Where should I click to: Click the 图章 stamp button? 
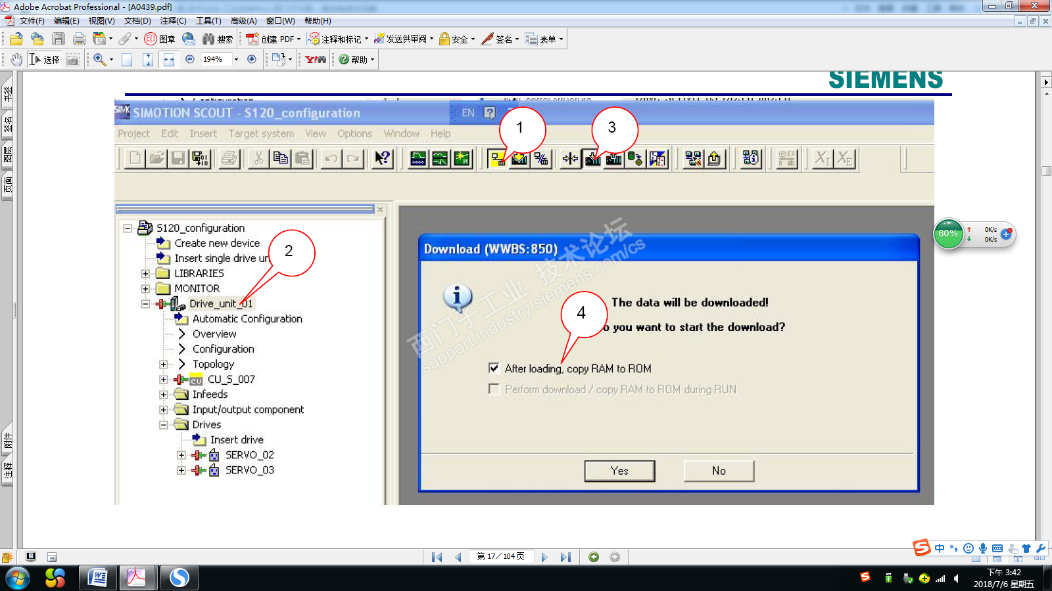pyautogui.click(x=160, y=39)
